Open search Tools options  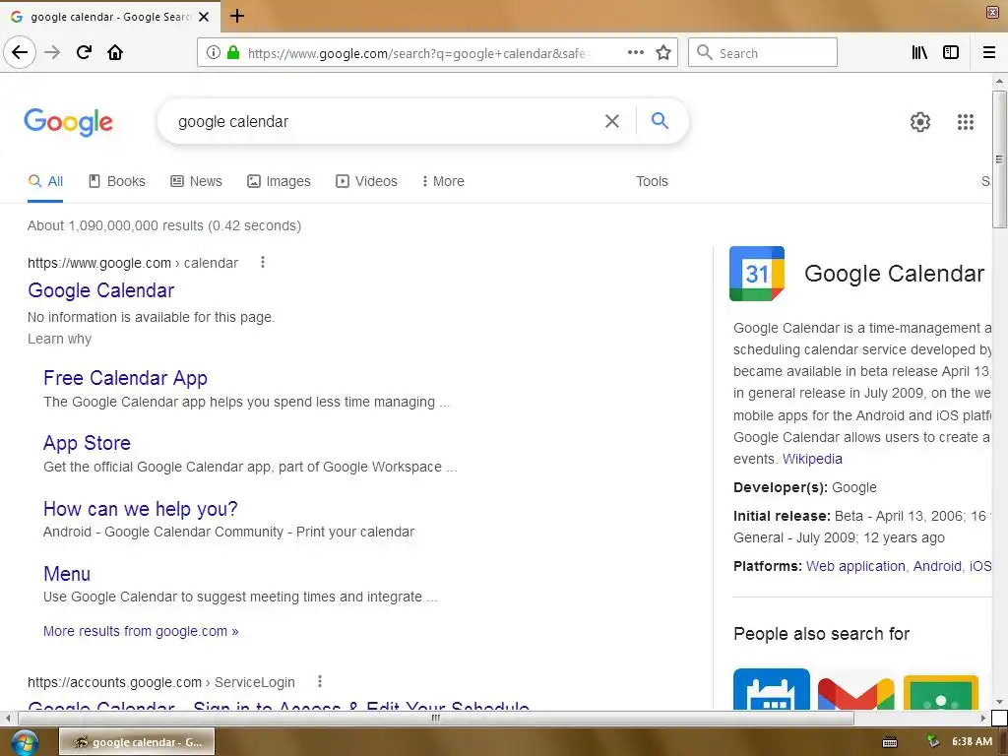coord(652,181)
